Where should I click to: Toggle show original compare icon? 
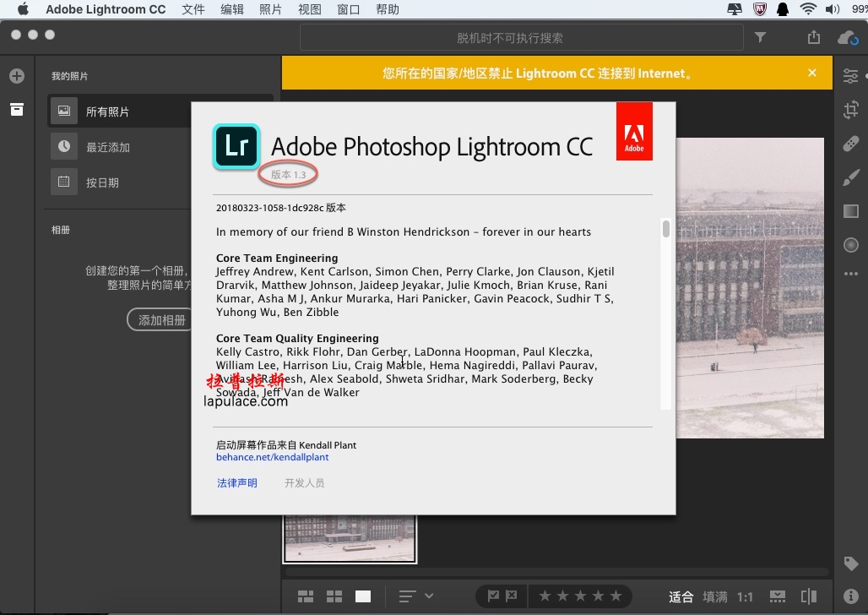[x=809, y=596]
